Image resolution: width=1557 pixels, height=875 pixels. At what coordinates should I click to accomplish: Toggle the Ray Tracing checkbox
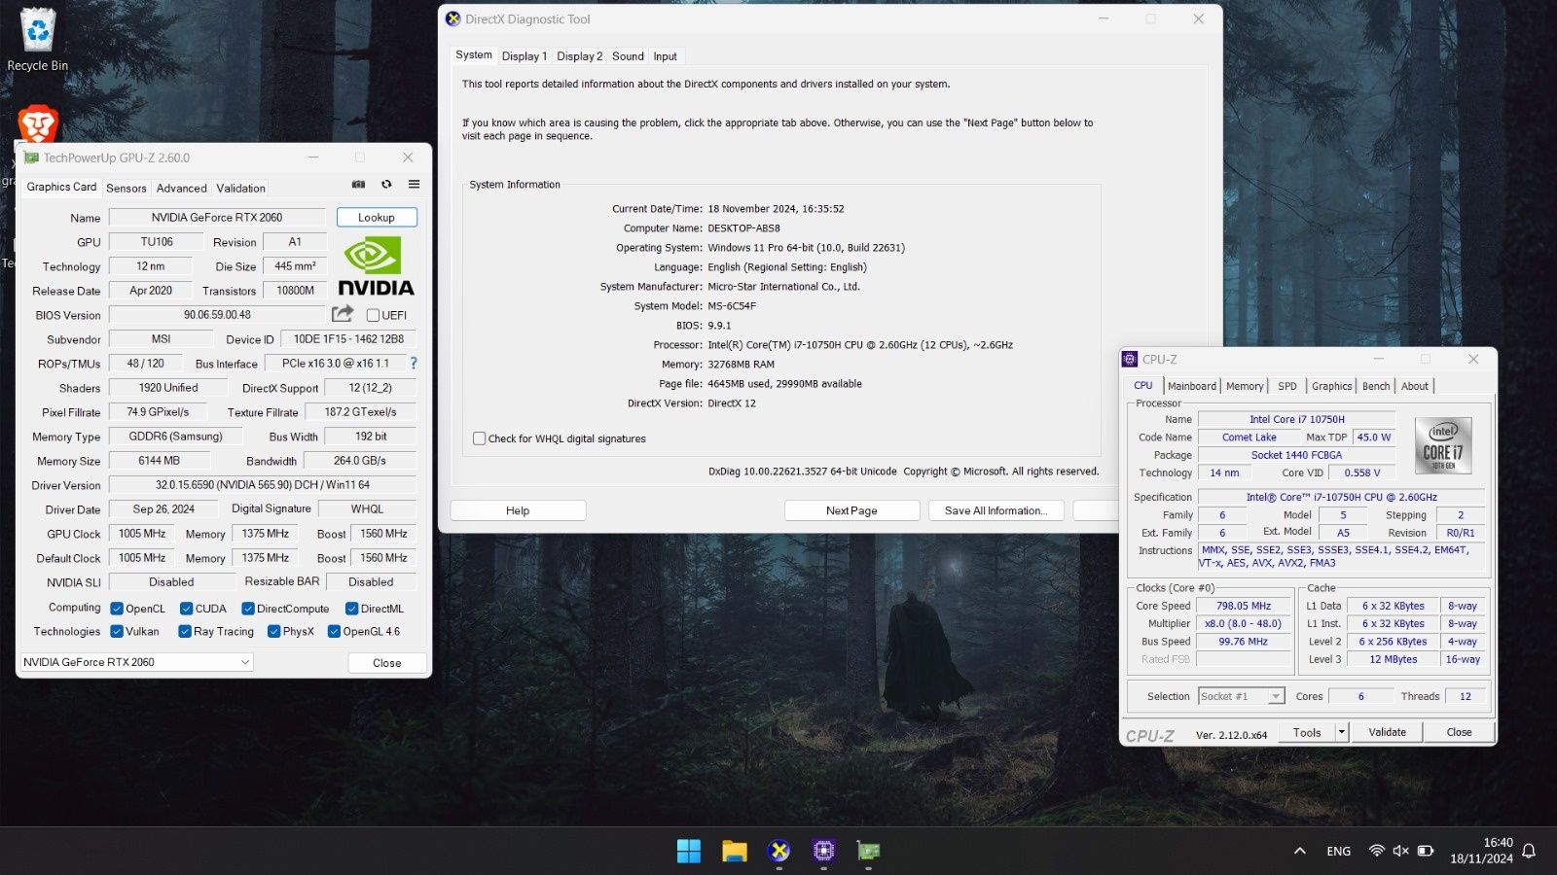pos(185,631)
